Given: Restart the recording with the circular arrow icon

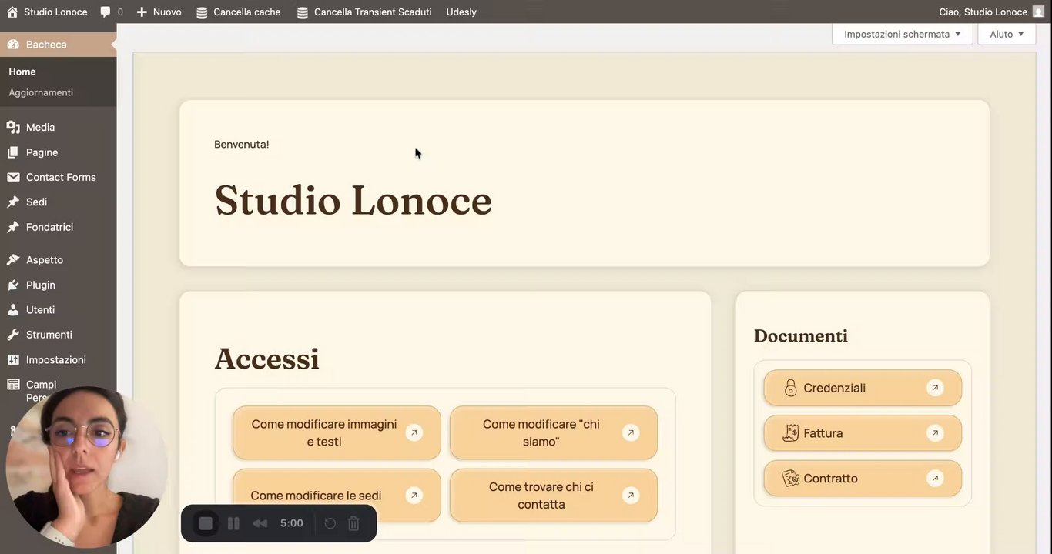Looking at the screenshot, I should 330,523.
